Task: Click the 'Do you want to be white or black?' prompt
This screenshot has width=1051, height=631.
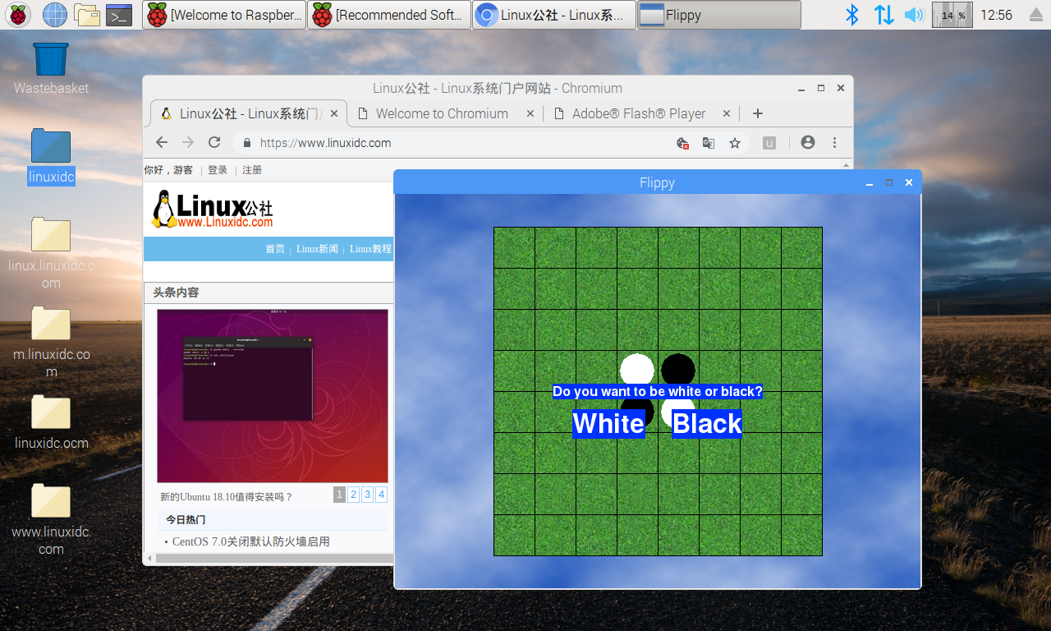Action: click(x=658, y=392)
